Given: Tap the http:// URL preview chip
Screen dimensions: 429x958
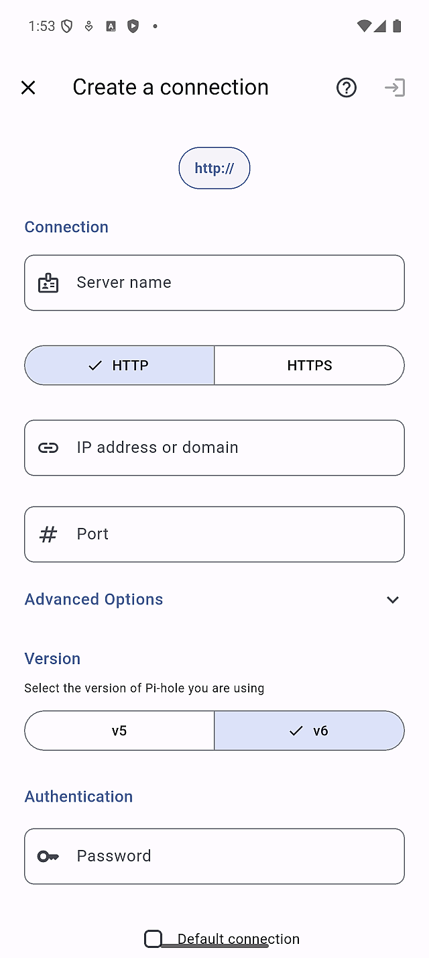Looking at the screenshot, I should [x=214, y=168].
